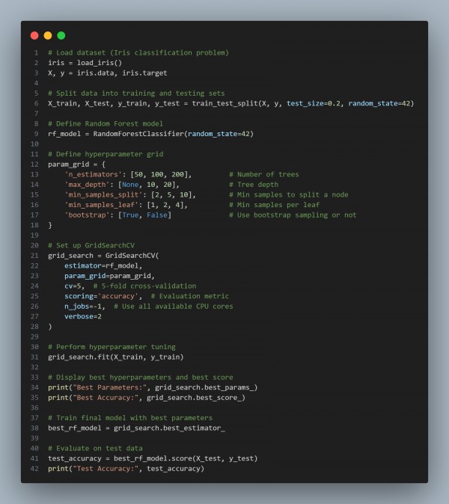This screenshot has width=449, height=504.
Task: Click "grid_search.best_params_" on line 34
Action: [x=204, y=387]
